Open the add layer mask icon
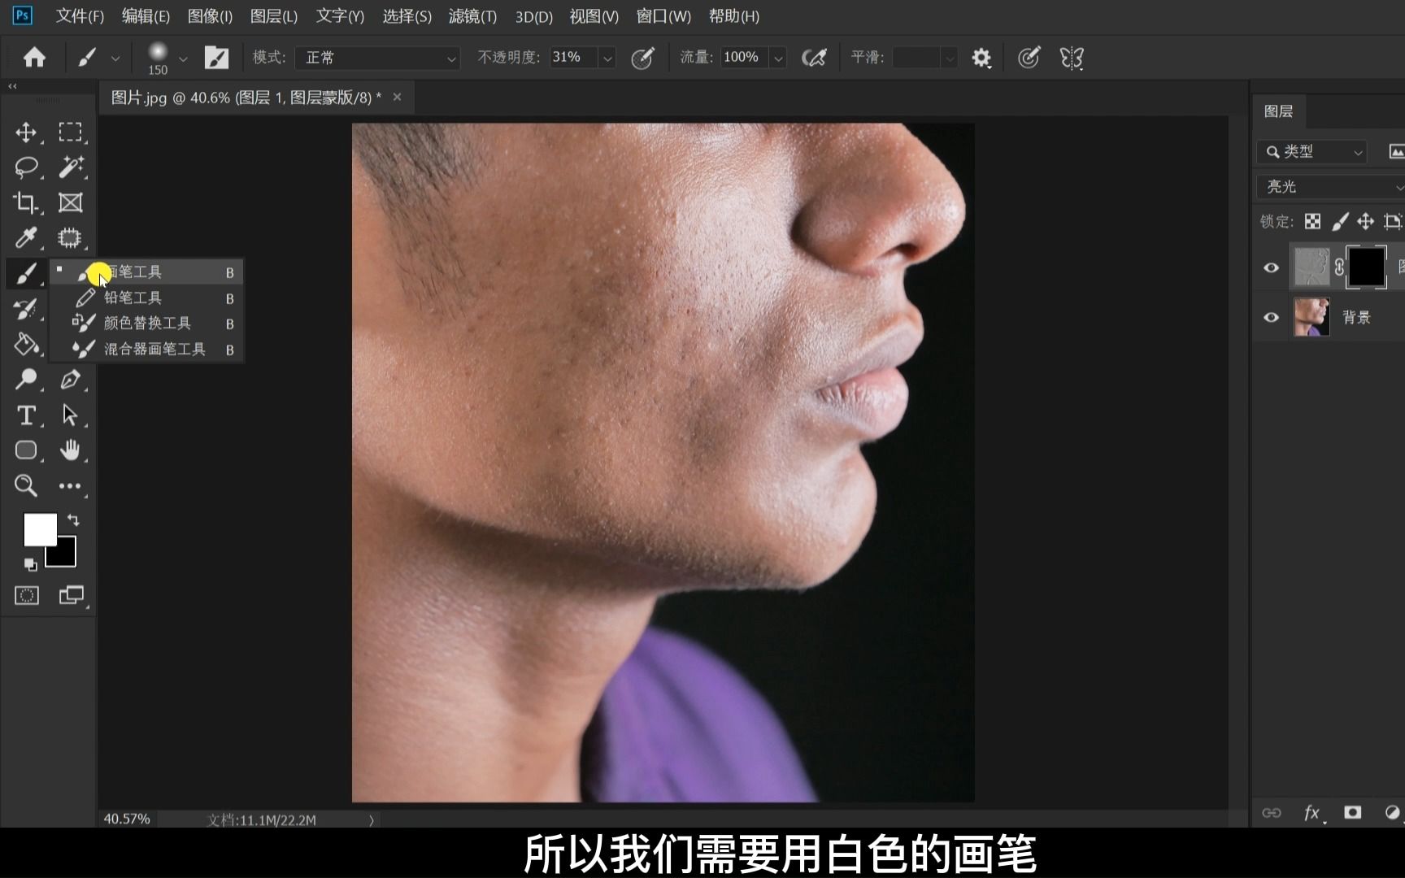This screenshot has height=878, width=1405. pos(1352,812)
